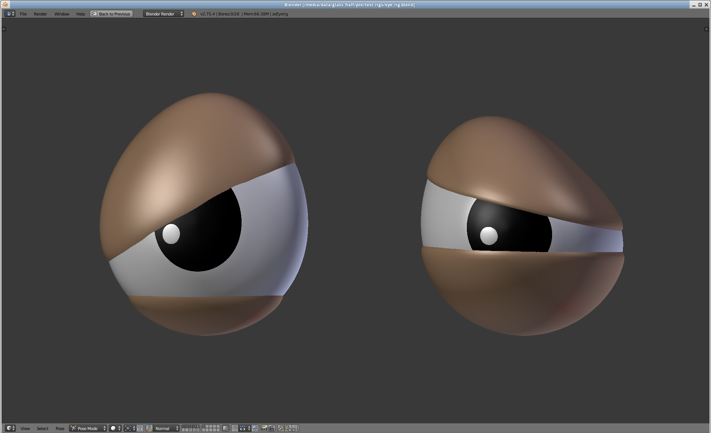
Task: Click the OpenGL render image camera icon
Action: (264, 428)
